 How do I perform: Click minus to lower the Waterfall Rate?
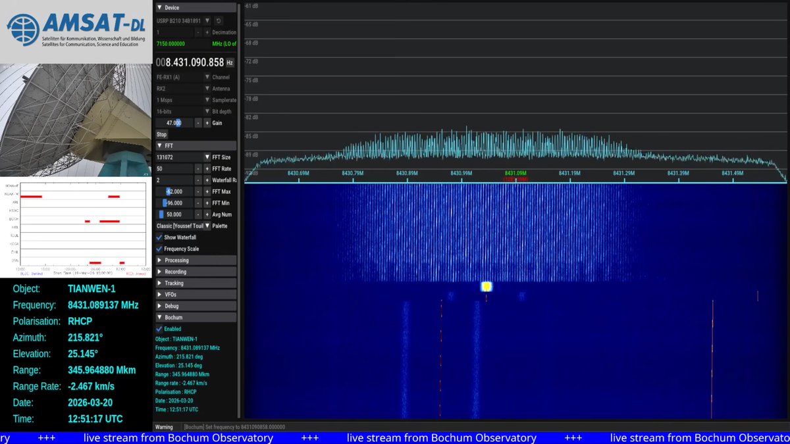(197, 180)
